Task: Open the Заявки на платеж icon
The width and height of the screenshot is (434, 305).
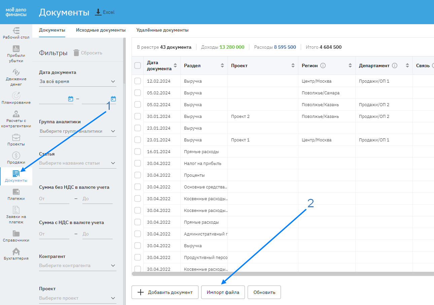Action: (x=16, y=210)
